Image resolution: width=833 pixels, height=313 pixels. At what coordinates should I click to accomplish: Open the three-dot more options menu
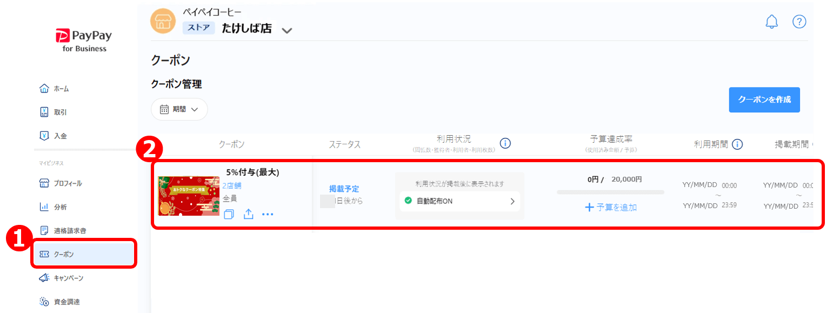tap(268, 215)
